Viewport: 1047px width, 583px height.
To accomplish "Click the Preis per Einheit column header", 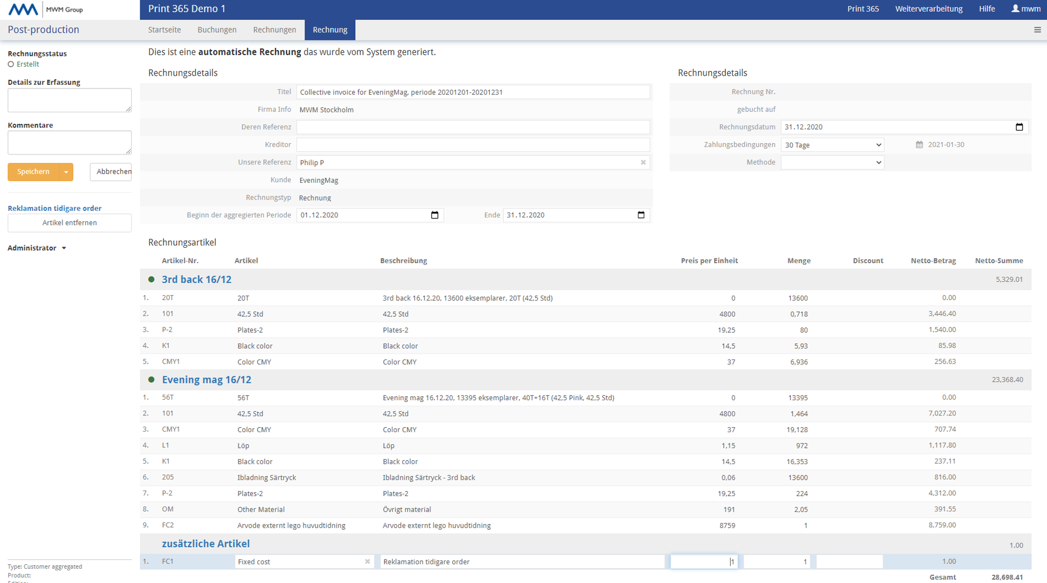I will tap(709, 261).
